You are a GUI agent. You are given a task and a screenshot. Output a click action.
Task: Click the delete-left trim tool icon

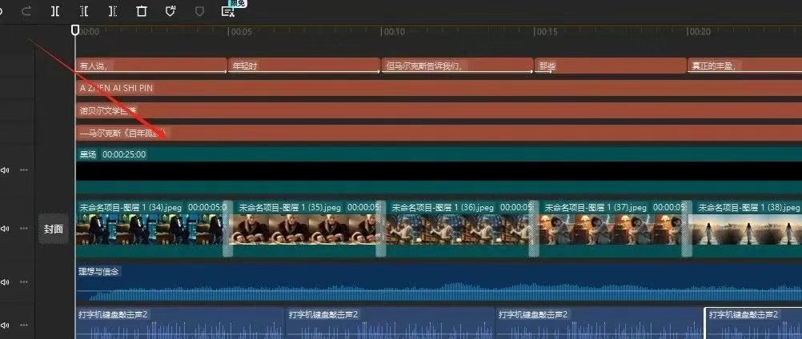click(x=84, y=10)
